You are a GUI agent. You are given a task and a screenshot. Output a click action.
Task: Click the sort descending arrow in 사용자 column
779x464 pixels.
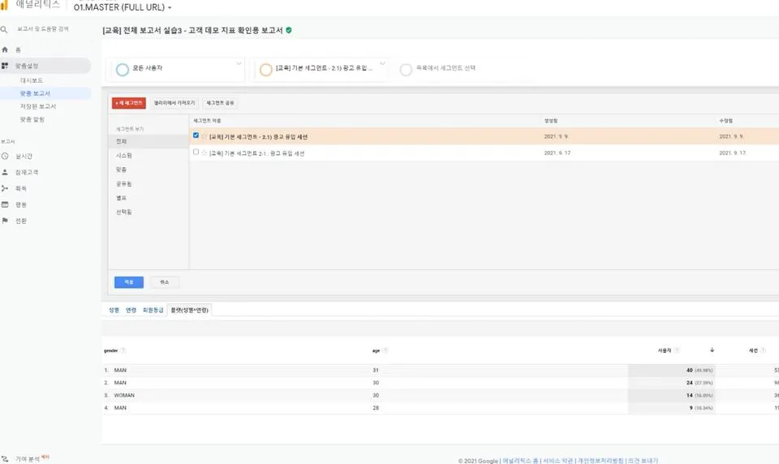712,350
